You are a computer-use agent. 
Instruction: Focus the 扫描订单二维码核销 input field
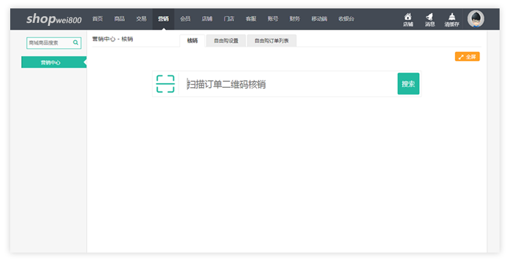(288, 84)
